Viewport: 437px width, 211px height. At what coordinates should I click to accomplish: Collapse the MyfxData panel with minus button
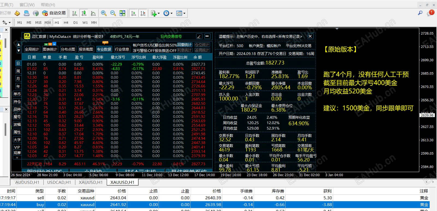click(207, 36)
